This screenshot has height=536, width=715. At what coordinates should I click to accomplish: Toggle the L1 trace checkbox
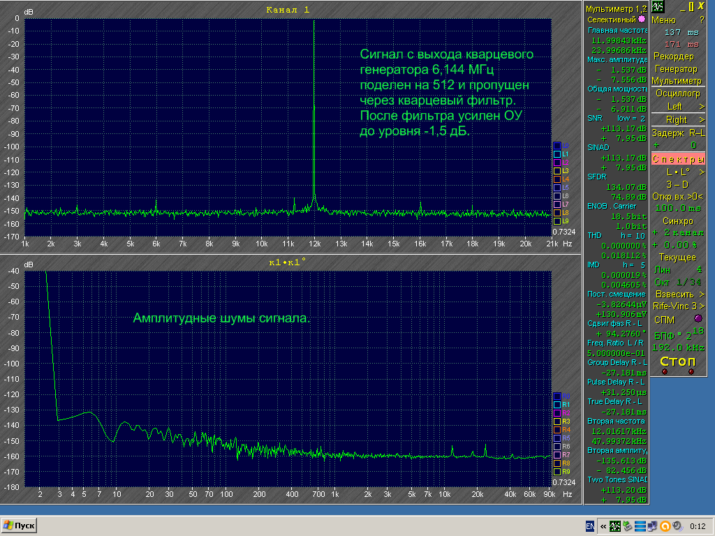point(556,154)
